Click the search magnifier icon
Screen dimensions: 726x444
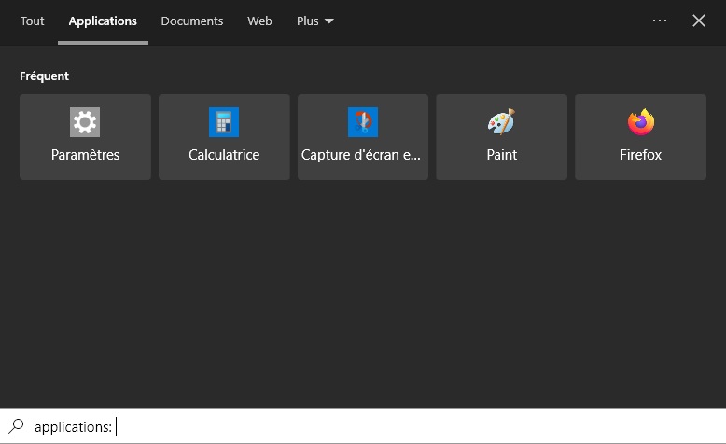pos(16,425)
